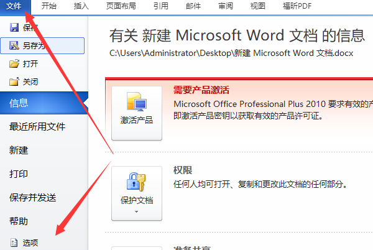Click the Microsoft Office Professional Plus 2010 message
The width and height of the screenshot is (373, 250).
[274, 110]
